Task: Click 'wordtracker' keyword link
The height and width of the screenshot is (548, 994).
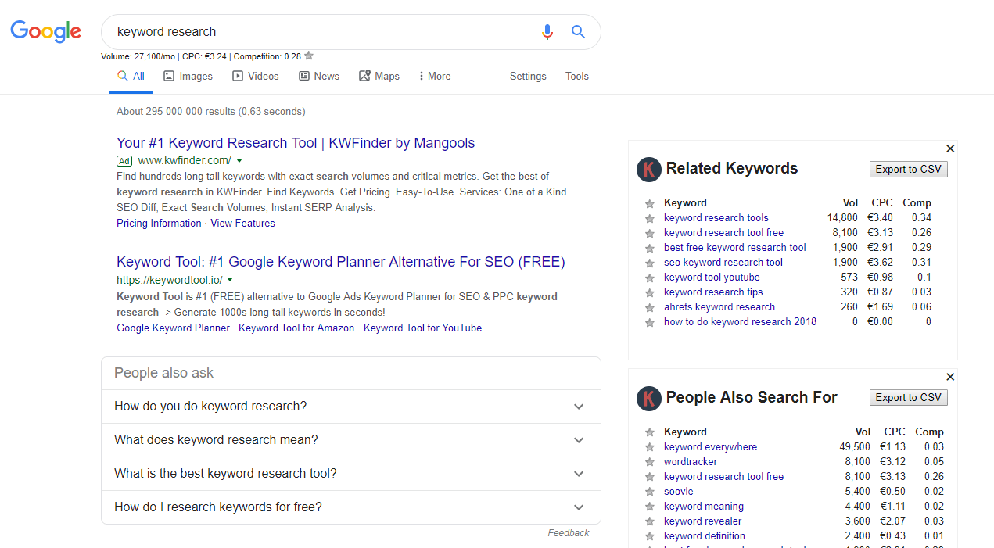Action: [x=691, y=462]
